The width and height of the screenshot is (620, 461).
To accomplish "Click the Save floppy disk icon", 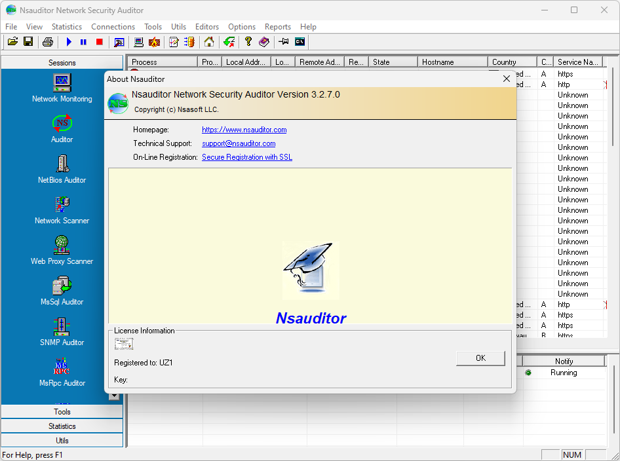I will (28, 41).
